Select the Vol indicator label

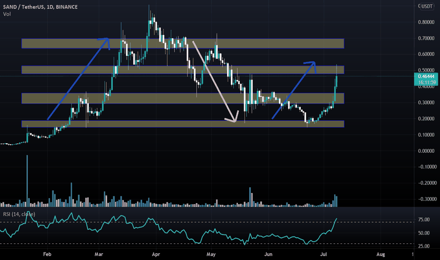pyautogui.click(x=7, y=14)
